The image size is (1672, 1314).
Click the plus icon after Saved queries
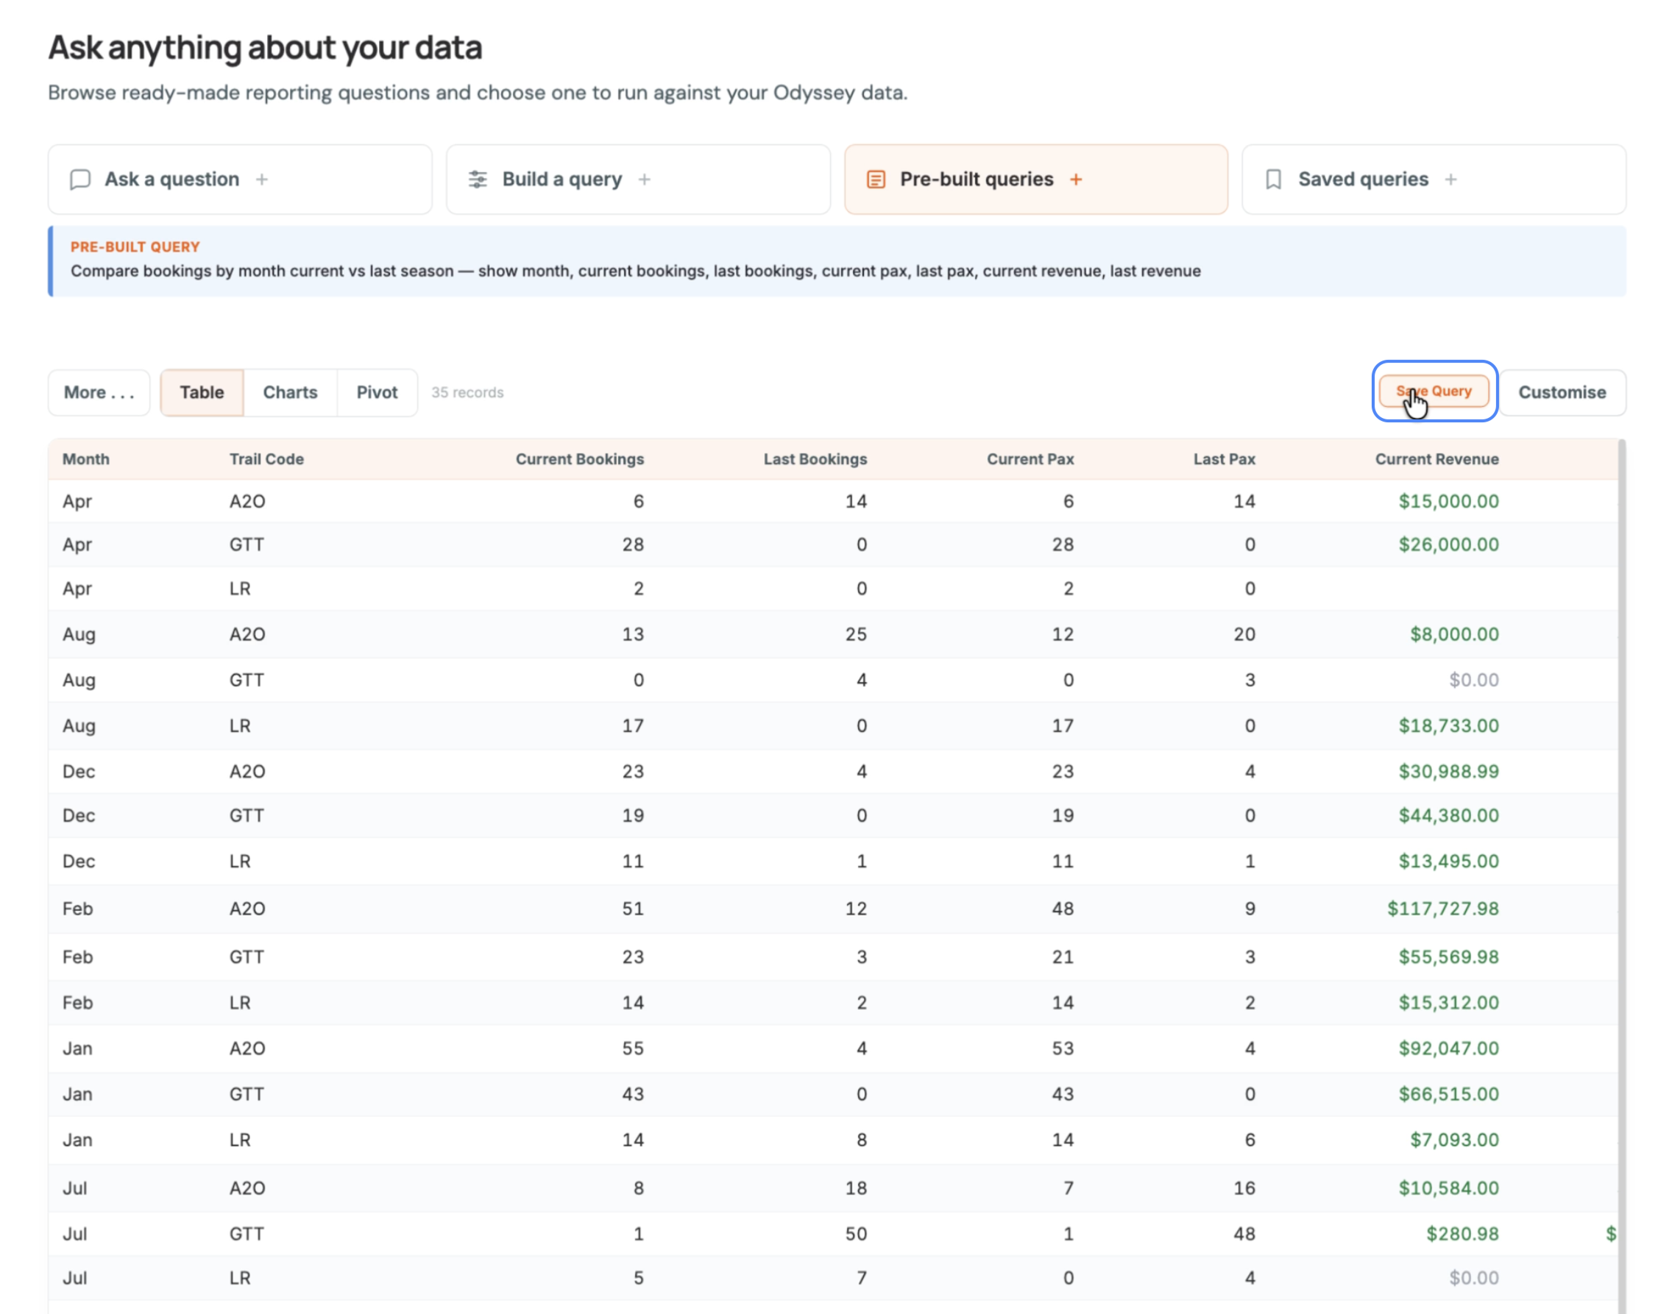point(1450,180)
